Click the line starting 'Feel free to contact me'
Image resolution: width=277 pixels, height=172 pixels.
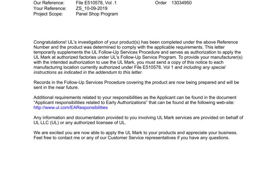(131, 138)
